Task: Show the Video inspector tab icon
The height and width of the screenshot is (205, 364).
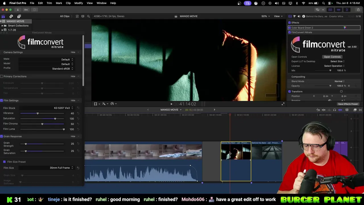Action: click(290, 16)
